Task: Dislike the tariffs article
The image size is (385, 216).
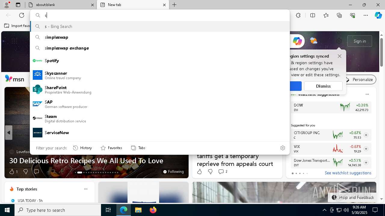Action: coord(210,172)
